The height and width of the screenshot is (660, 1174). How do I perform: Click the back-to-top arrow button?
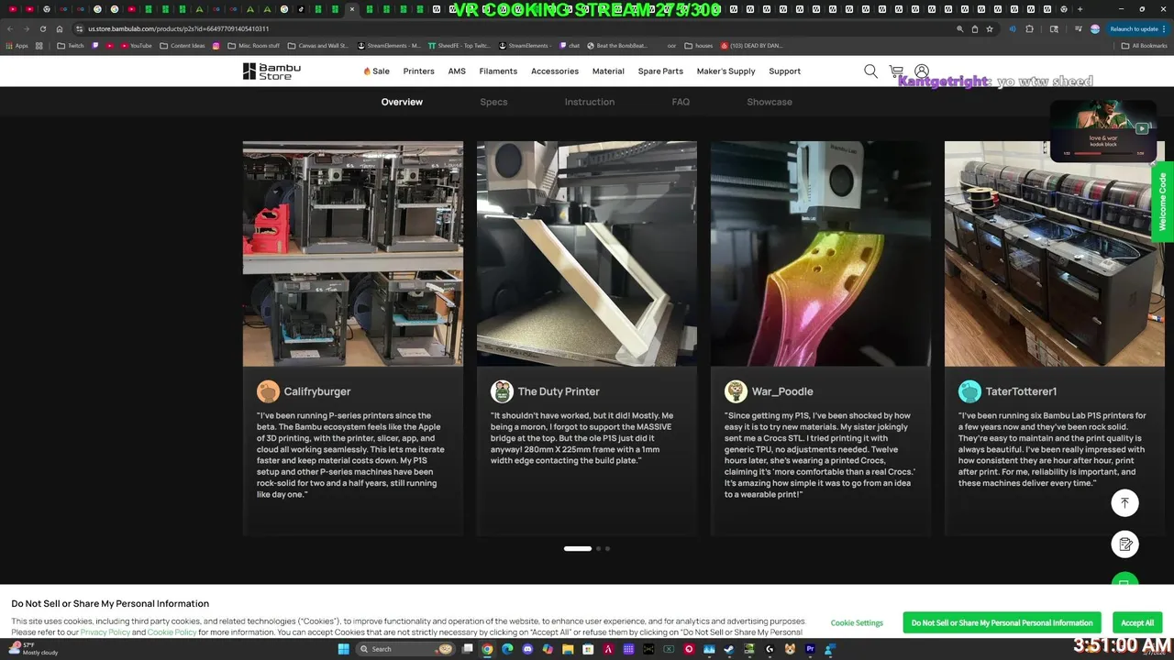click(x=1124, y=502)
